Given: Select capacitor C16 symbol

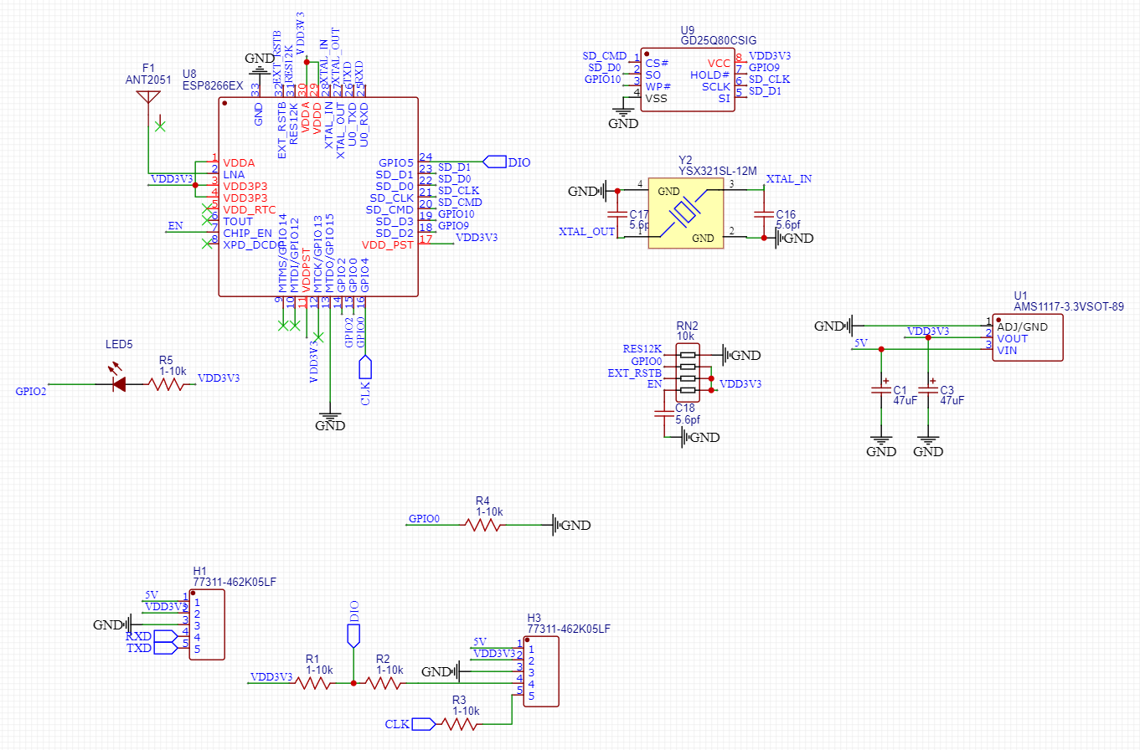Looking at the screenshot, I should (762, 214).
